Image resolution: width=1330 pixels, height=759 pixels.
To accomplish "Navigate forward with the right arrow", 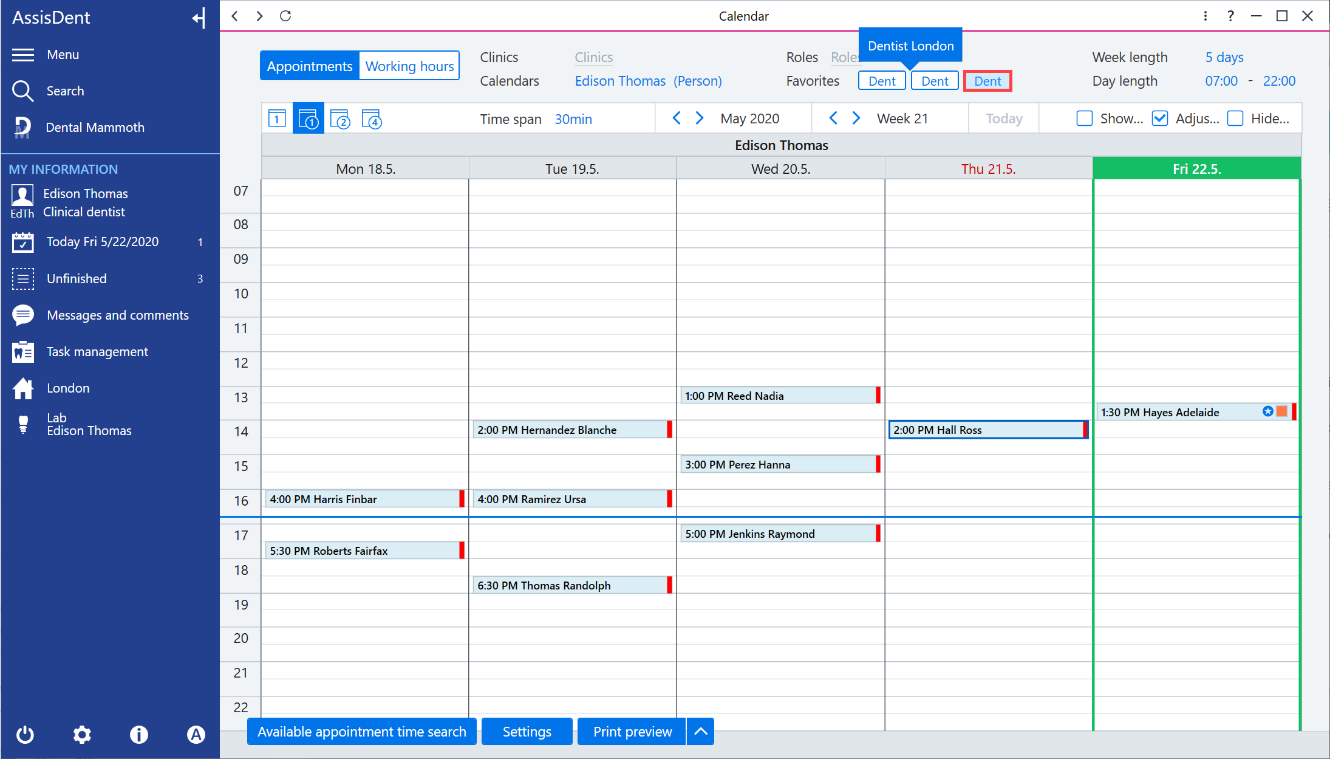I will tap(260, 16).
